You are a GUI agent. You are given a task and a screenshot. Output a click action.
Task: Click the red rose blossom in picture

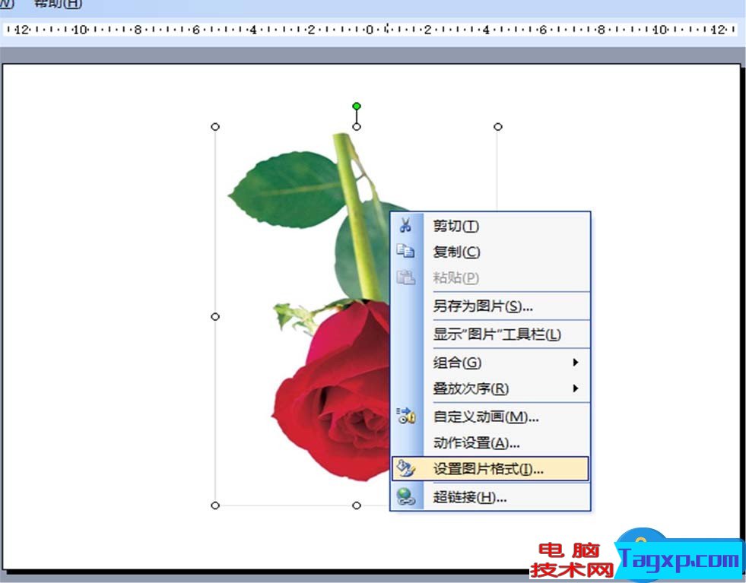click(335, 395)
